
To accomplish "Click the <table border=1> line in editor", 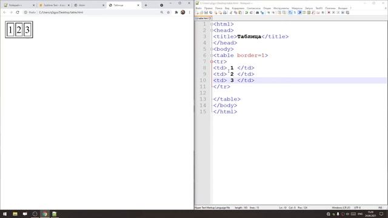I will pos(241,55).
